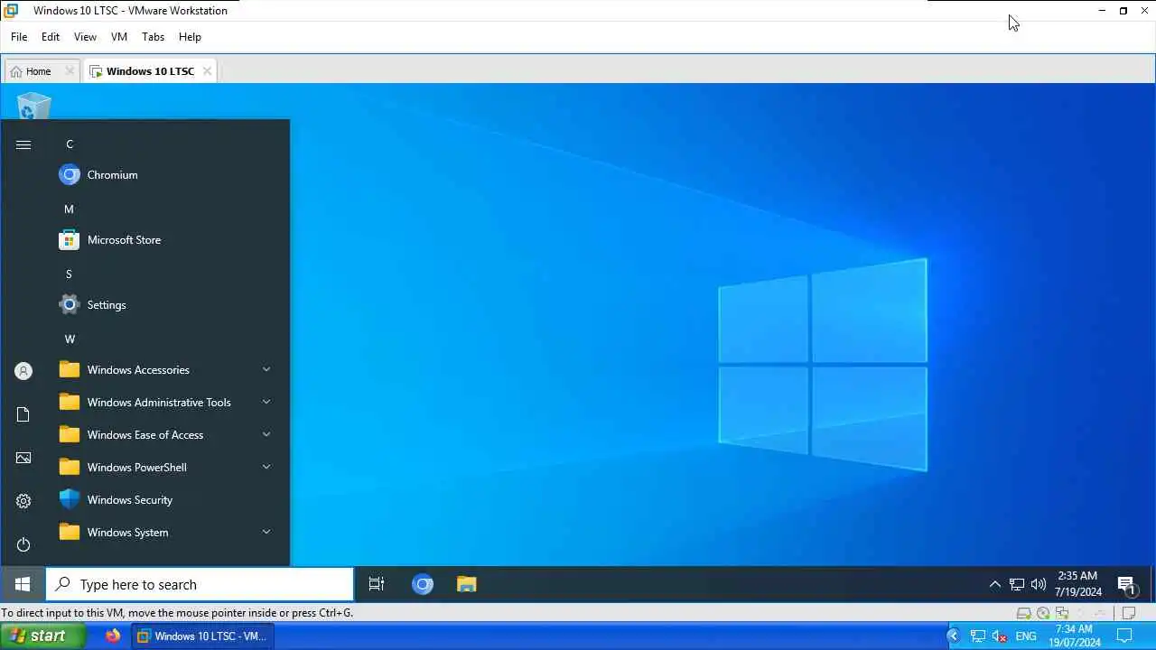Click the host start button
The width and height of the screenshot is (1156, 650).
[42, 636]
